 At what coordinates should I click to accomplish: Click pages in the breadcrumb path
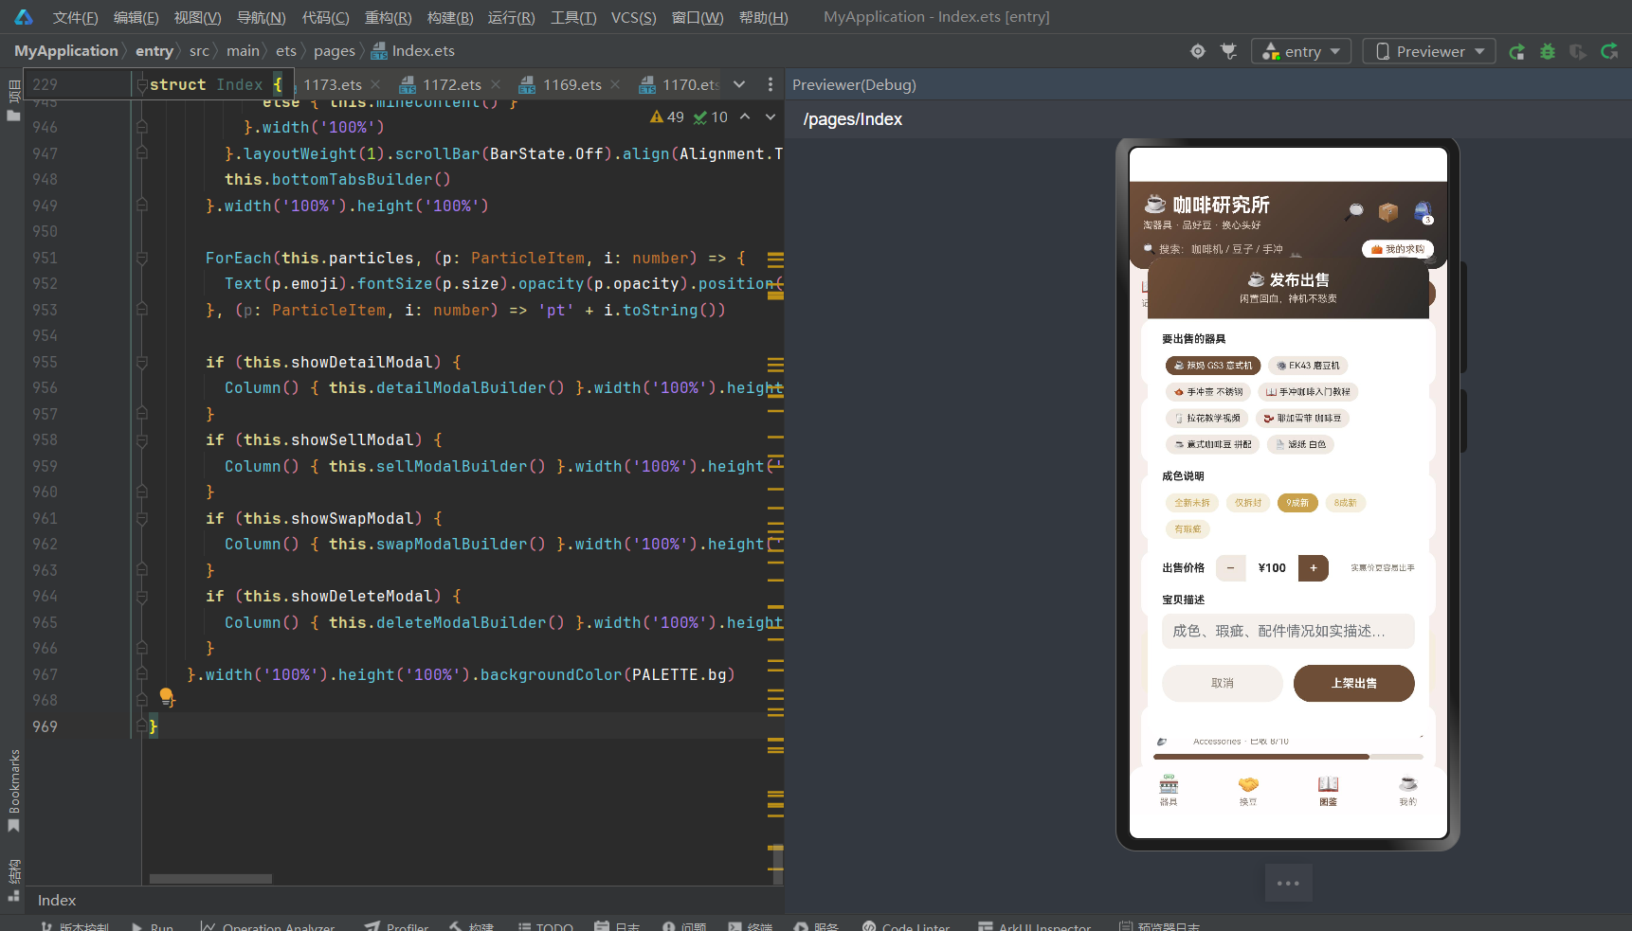[x=335, y=51]
